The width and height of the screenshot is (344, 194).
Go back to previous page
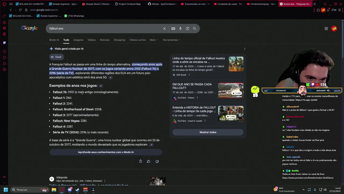click(x=10, y=10)
